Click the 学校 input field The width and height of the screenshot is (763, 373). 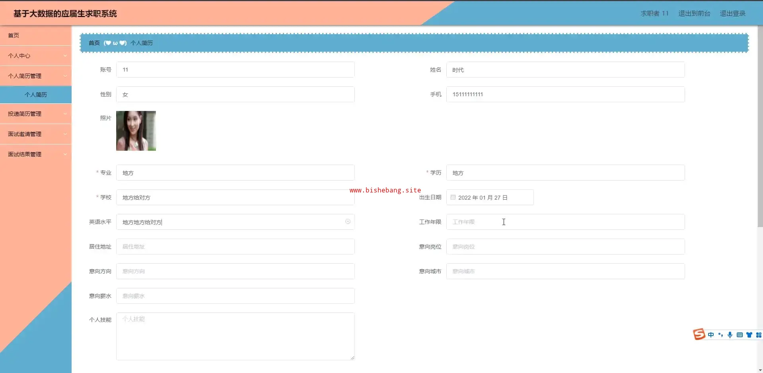(x=235, y=197)
